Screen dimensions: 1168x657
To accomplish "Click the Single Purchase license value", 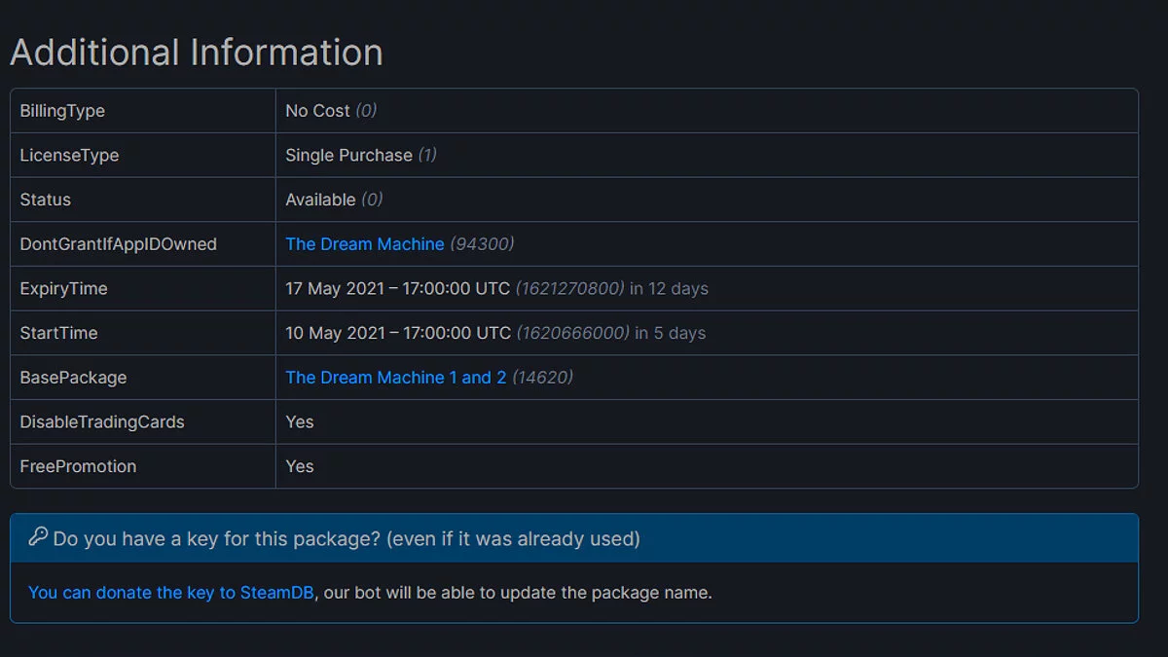I will click(x=348, y=156).
